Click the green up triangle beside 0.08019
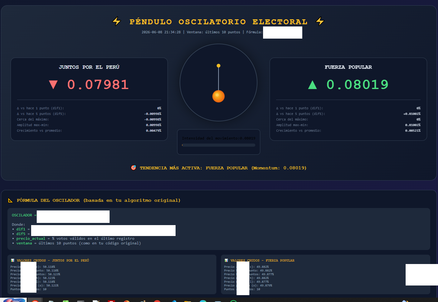Image resolution: width=438 pixels, height=302 pixels. (x=312, y=85)
